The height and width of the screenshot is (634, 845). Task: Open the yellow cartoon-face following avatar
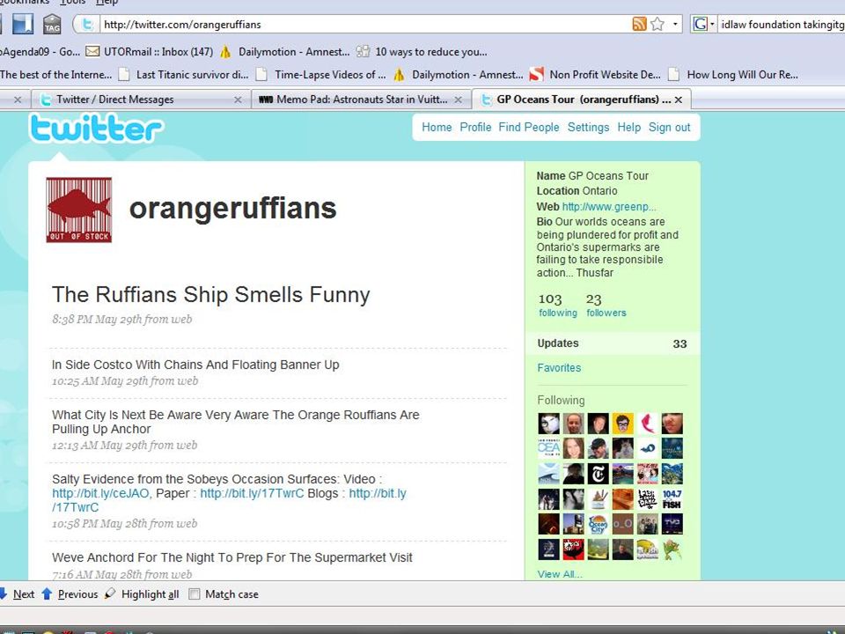(x=623, y=424)
